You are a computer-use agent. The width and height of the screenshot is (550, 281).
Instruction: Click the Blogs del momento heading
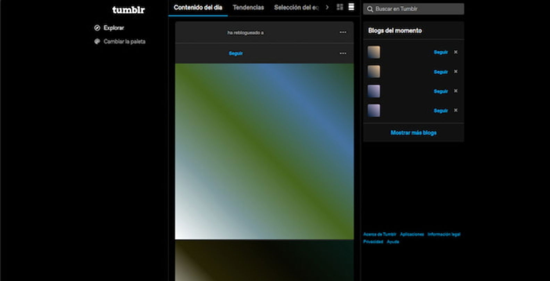395,31
